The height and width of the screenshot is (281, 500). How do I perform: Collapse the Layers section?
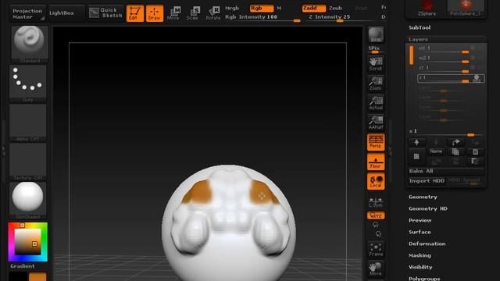tap(419, 40)
